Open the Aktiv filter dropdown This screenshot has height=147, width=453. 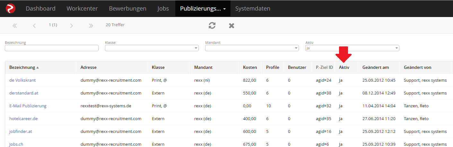352,48
